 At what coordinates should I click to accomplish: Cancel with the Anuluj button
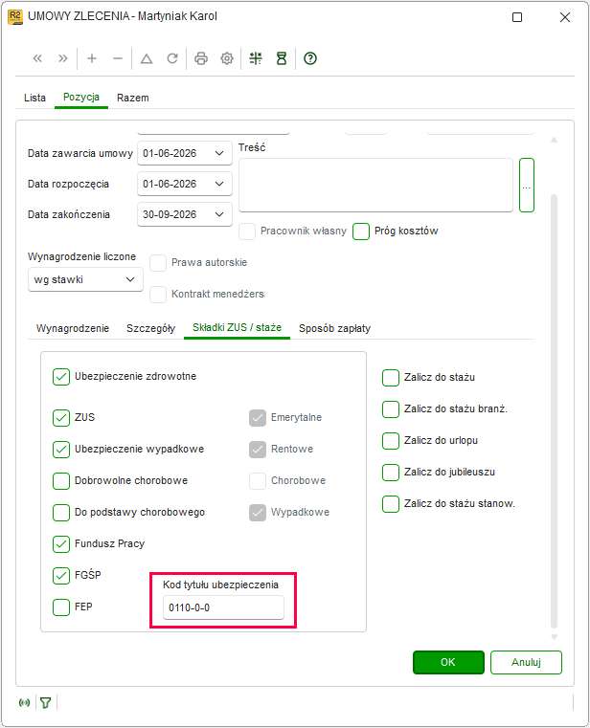click(526, 662)
